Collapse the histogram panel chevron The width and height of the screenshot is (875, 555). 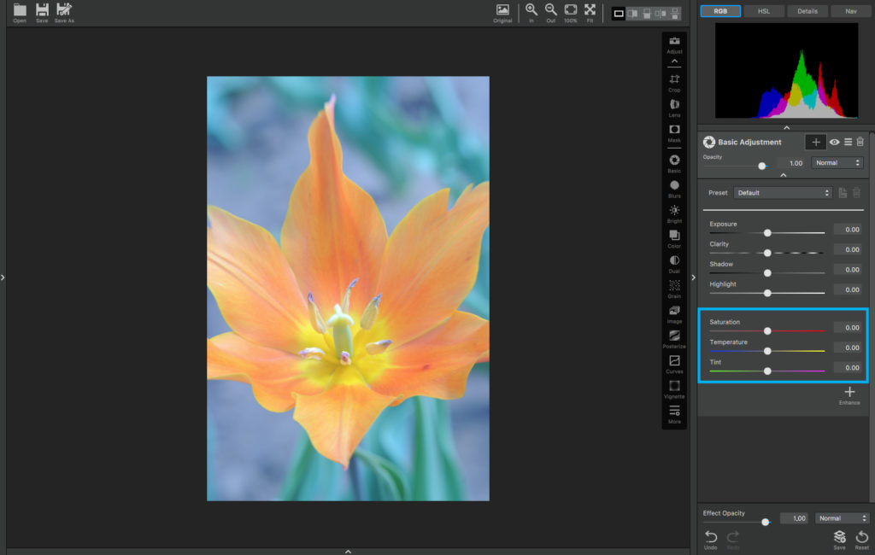[x=786, y=128]
